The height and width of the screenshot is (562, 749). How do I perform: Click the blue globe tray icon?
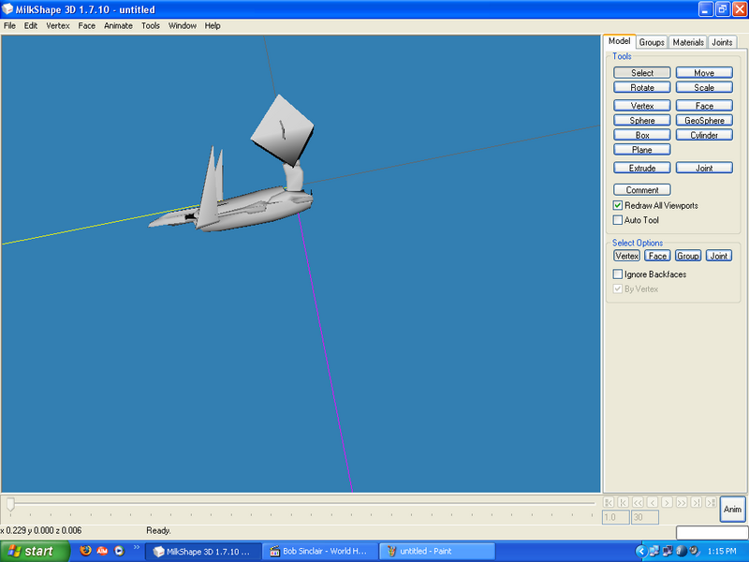tap(682, 551)
